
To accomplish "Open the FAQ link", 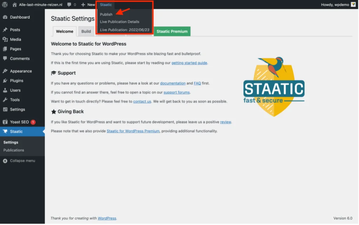I will [x=197, y=83].
